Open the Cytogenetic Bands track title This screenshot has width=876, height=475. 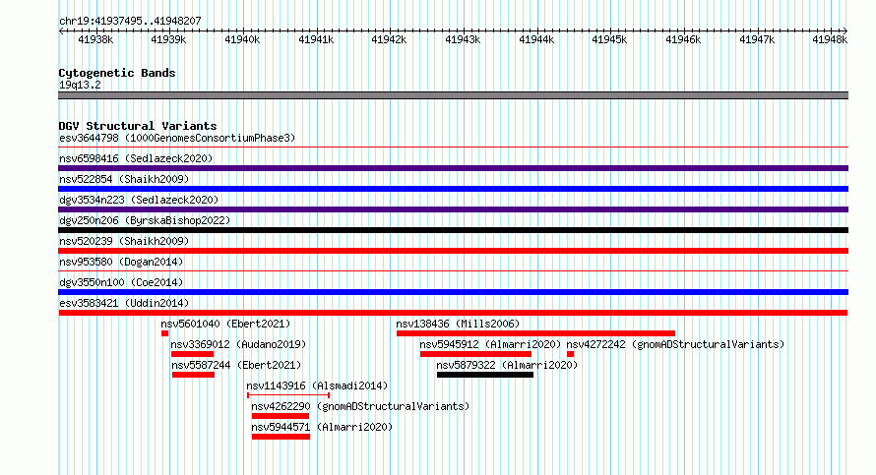[117, 73]
